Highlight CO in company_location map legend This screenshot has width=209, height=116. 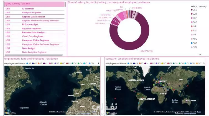pos(198,63)
